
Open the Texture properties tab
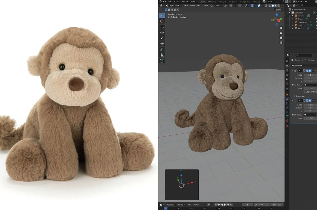(287, 126)
